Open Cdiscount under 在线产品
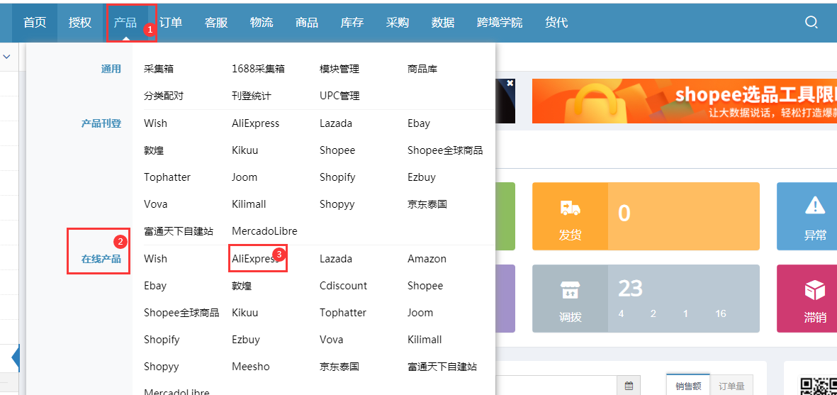Image resolution: width=837 pixels, height=395 pixels. 343,286
